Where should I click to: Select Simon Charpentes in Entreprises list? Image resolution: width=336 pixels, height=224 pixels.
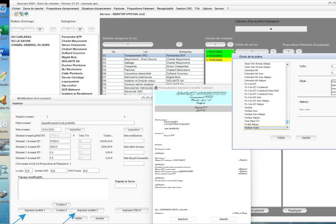click(x=74, y=45)
